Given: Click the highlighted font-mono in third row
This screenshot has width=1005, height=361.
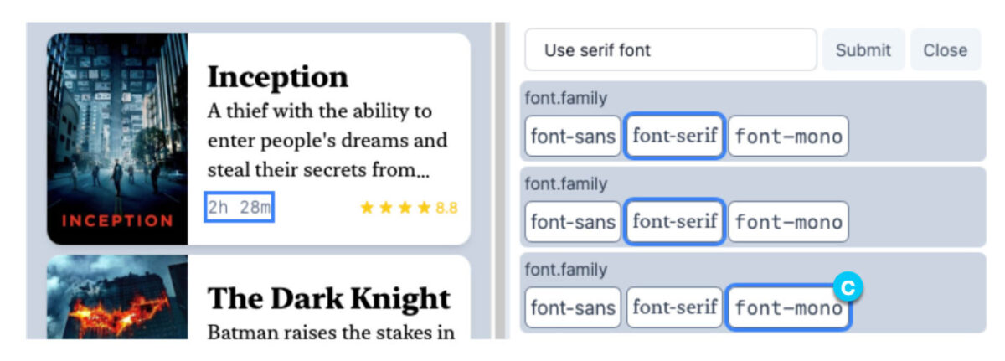Looking at the screenshot, I should coord(788,307).
